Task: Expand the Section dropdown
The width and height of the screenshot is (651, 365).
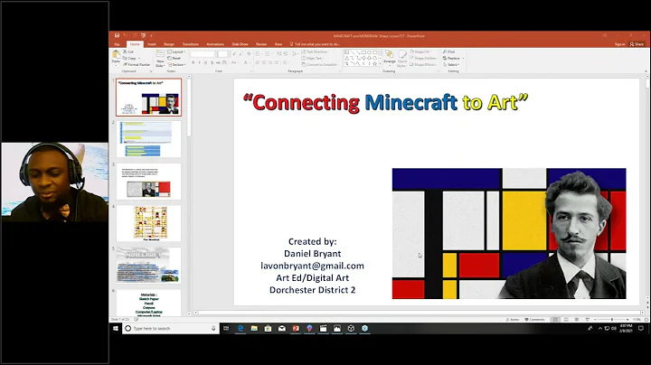Action: tap(177, 65)
